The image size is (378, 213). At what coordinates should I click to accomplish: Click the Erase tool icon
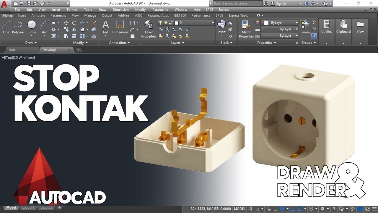94,23
